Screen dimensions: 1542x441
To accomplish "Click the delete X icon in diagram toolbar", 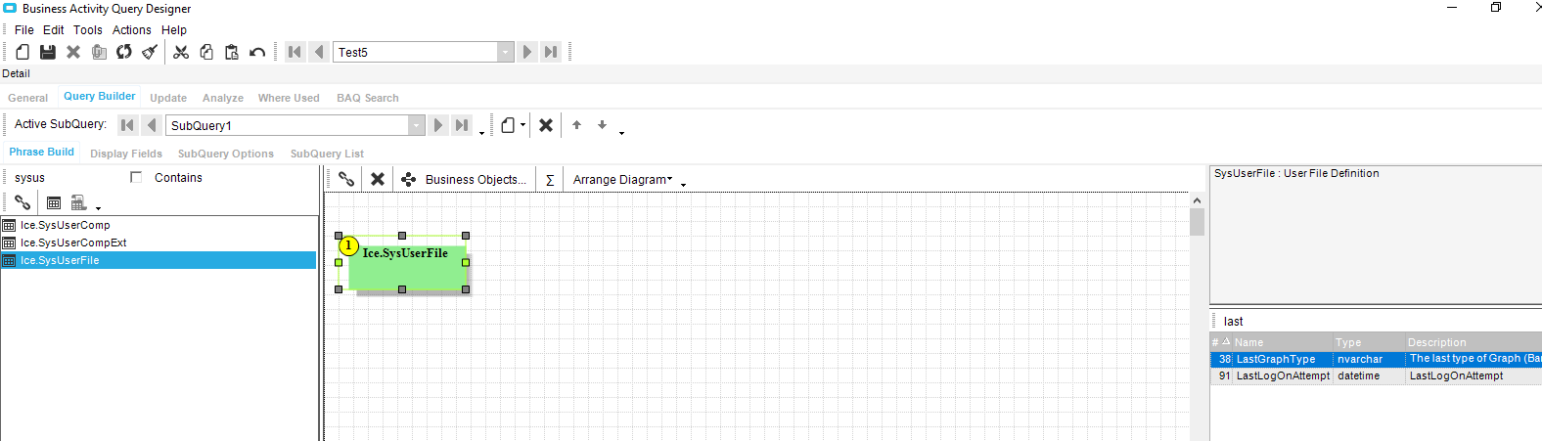I will point(378,179).
